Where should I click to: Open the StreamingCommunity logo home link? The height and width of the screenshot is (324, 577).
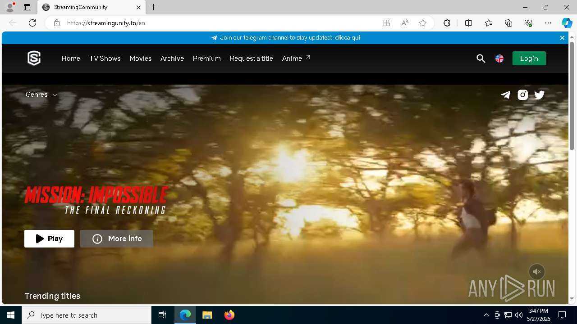[x=34, y=58]
